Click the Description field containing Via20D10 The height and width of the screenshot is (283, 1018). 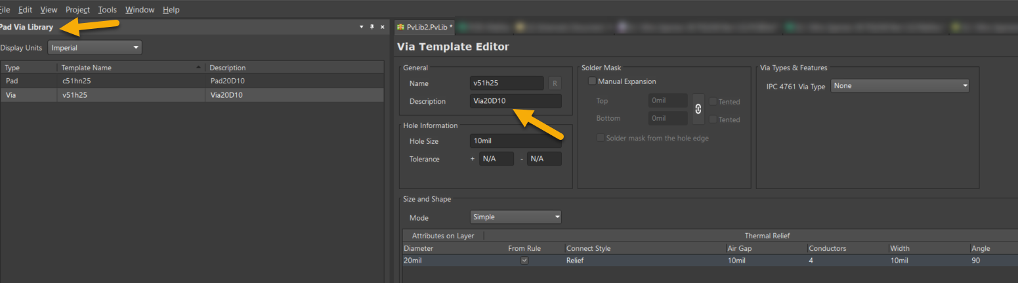pyautogui.click(x=515, y=101)
